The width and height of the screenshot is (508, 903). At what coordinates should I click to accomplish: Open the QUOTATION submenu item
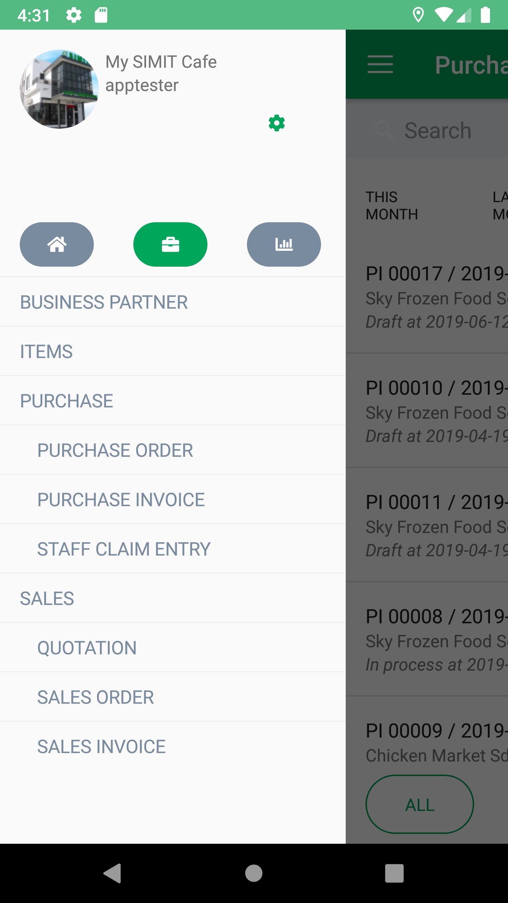pyautogui.click(x=87, y=648)
